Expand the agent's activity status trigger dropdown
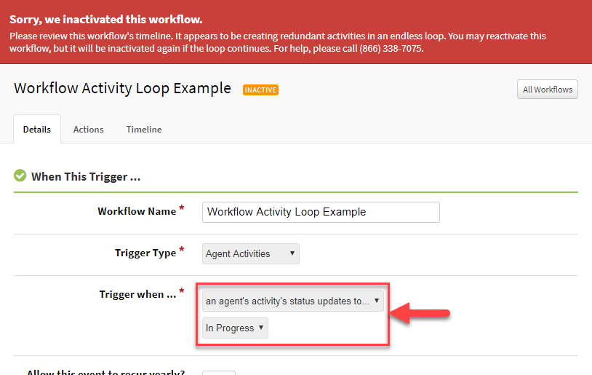Viewport: 592px width, 375px height. (x=293, y=301)
